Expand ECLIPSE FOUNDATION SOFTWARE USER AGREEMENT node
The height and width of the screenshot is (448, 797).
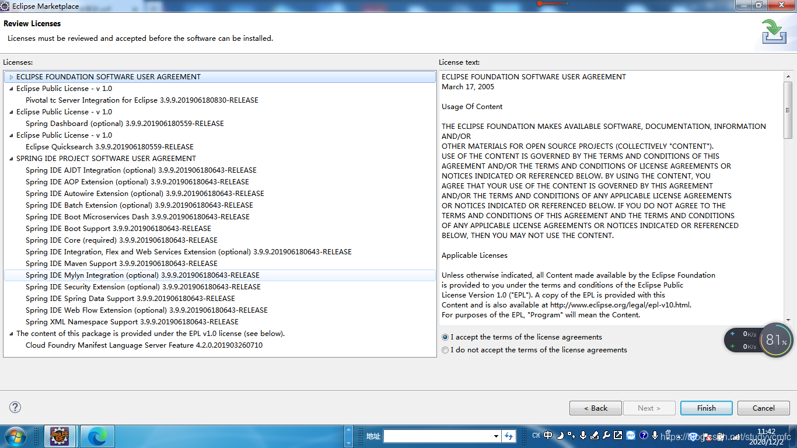11,77
